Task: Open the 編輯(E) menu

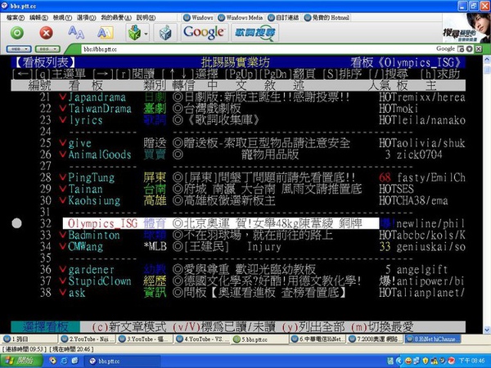Action: [38, 17]
